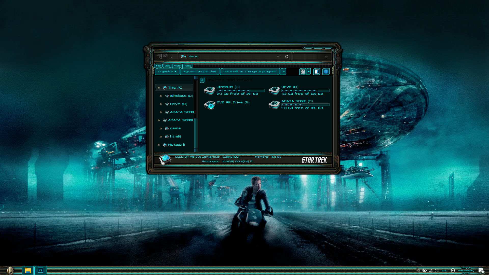Open the Tools menu
The height and width of the screenshot is (275, 489).
click(188, 66)
